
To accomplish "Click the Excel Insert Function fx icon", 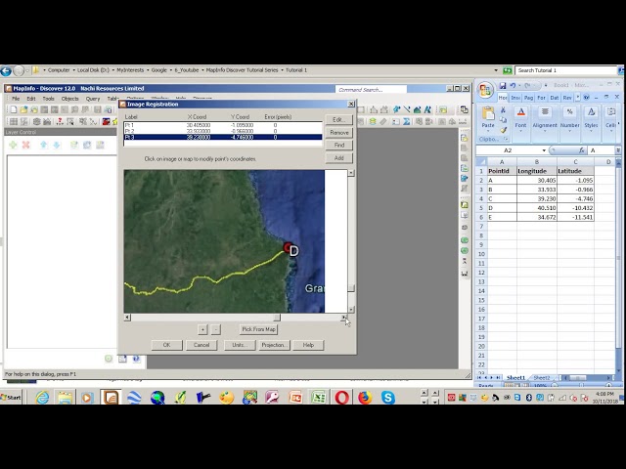I will coord(581,150).
